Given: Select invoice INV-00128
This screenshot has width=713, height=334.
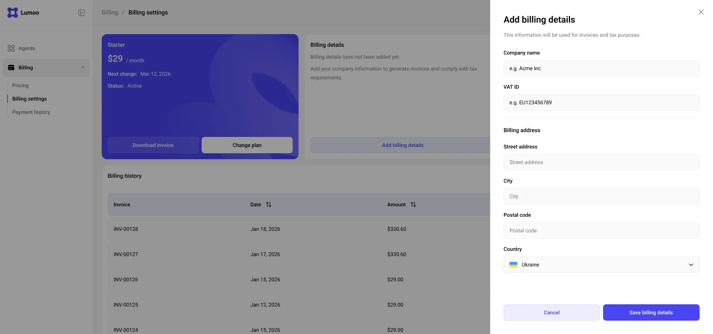Looking at the screenshot, I should tap(126, 229).
